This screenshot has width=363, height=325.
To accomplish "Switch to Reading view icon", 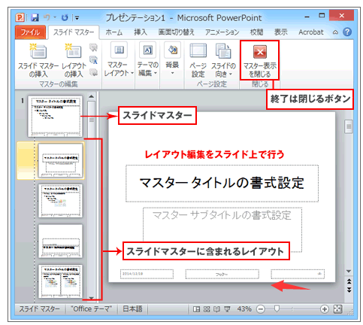I will [x=216, y=309].
